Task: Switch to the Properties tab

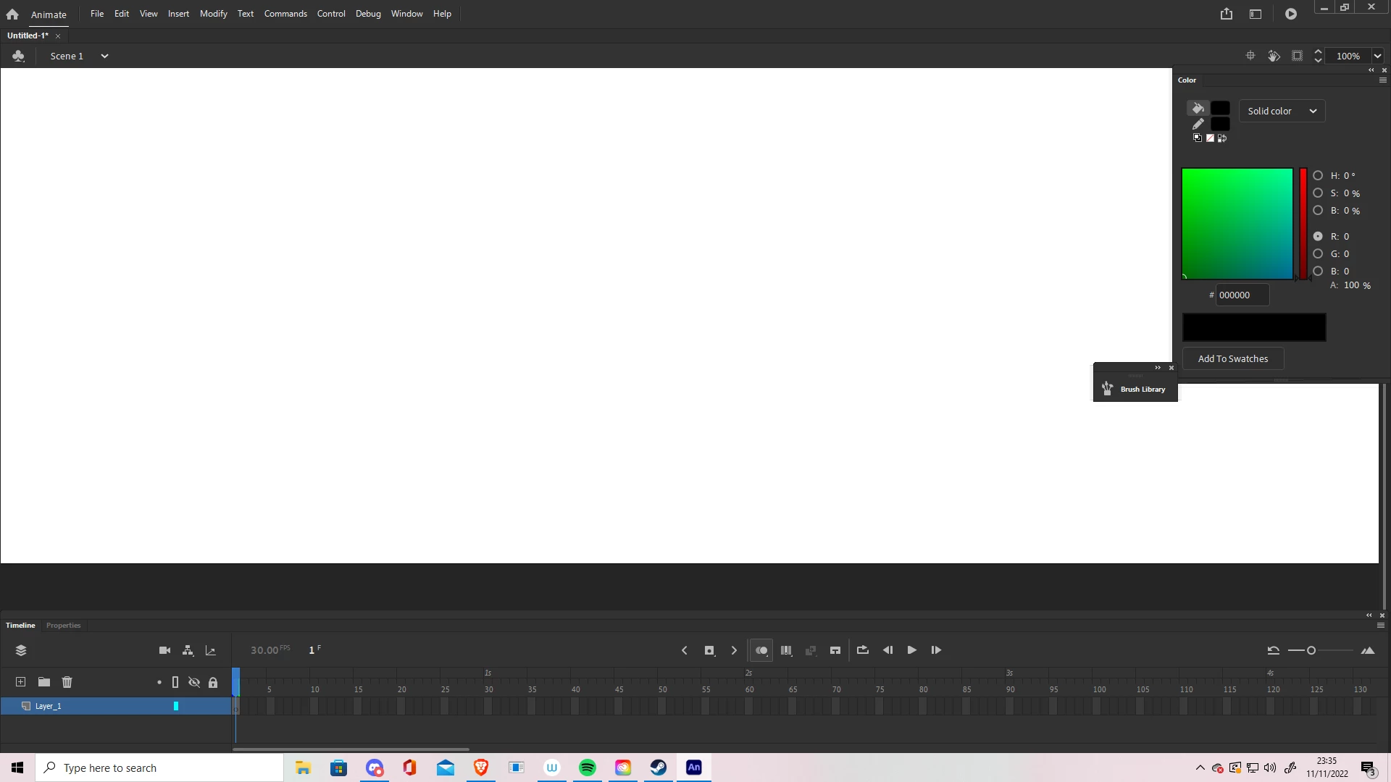Action: point(63,625)
